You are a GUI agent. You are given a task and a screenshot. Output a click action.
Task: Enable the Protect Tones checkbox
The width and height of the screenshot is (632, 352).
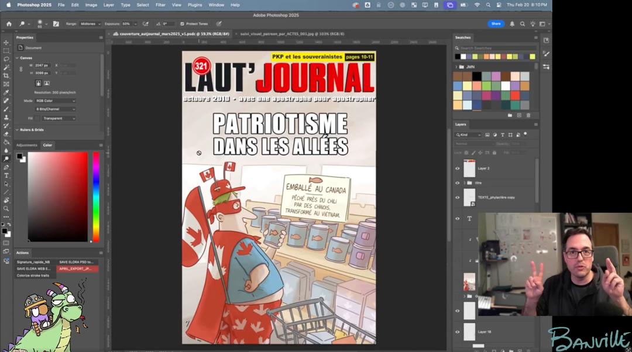(x=182, y=24)
